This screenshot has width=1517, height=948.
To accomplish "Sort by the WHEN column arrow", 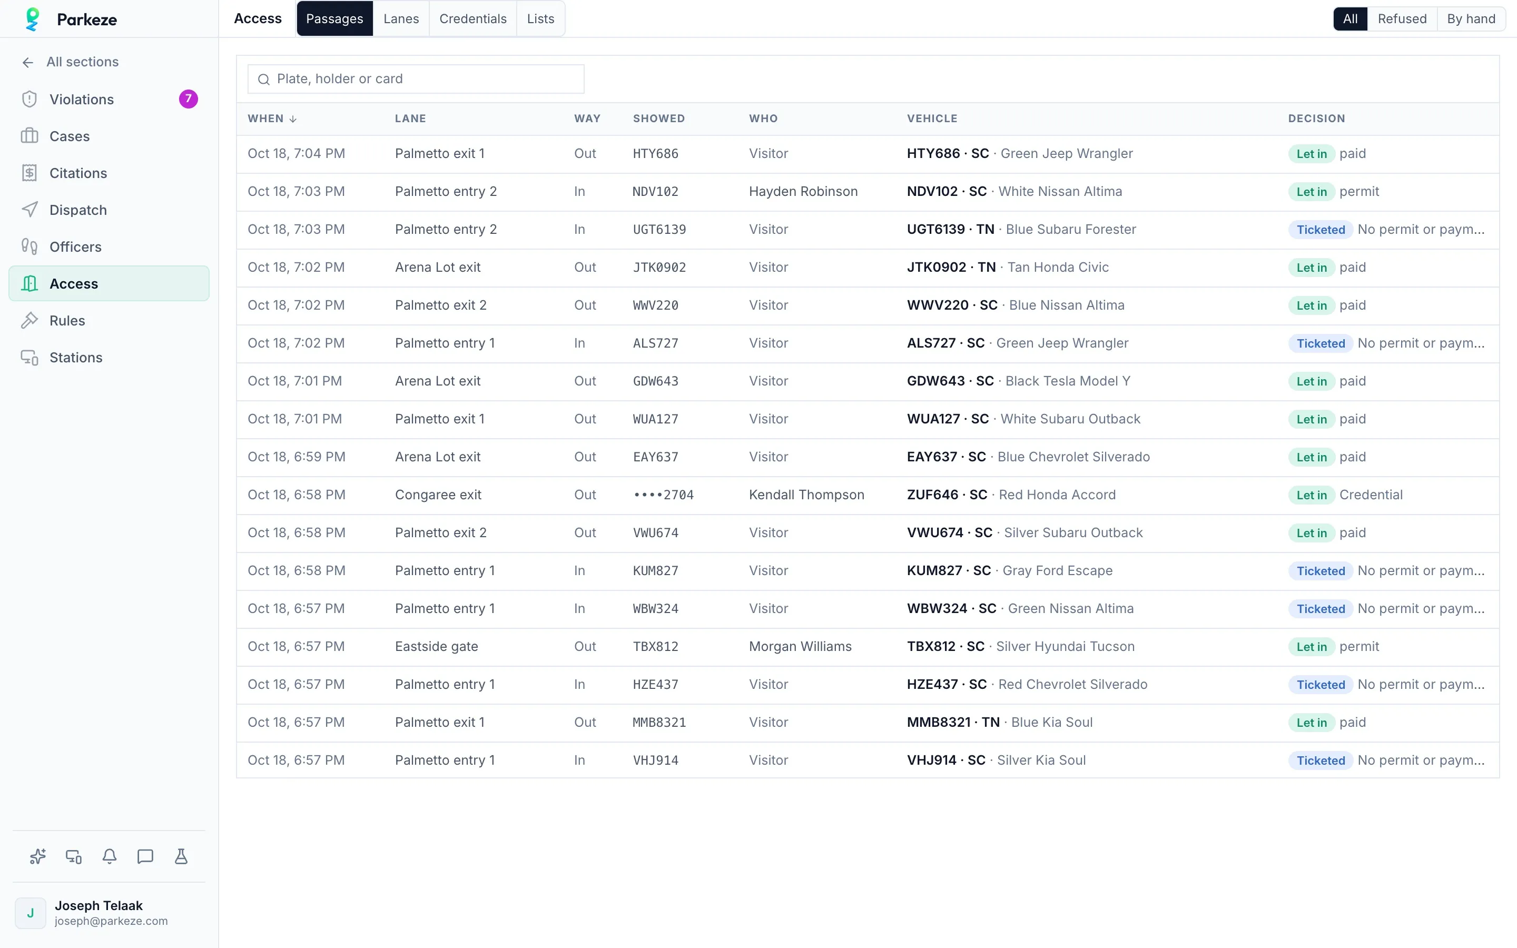I will (x=293, y=119).
